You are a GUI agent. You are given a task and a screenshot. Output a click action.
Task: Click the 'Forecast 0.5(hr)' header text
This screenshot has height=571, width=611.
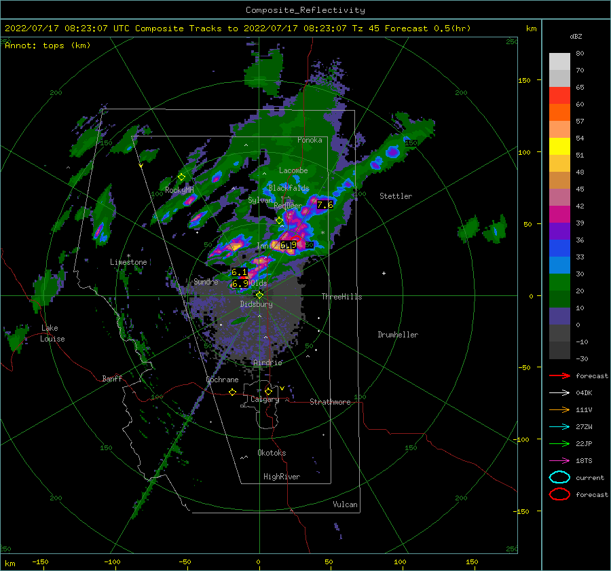[x=428, y=29]
